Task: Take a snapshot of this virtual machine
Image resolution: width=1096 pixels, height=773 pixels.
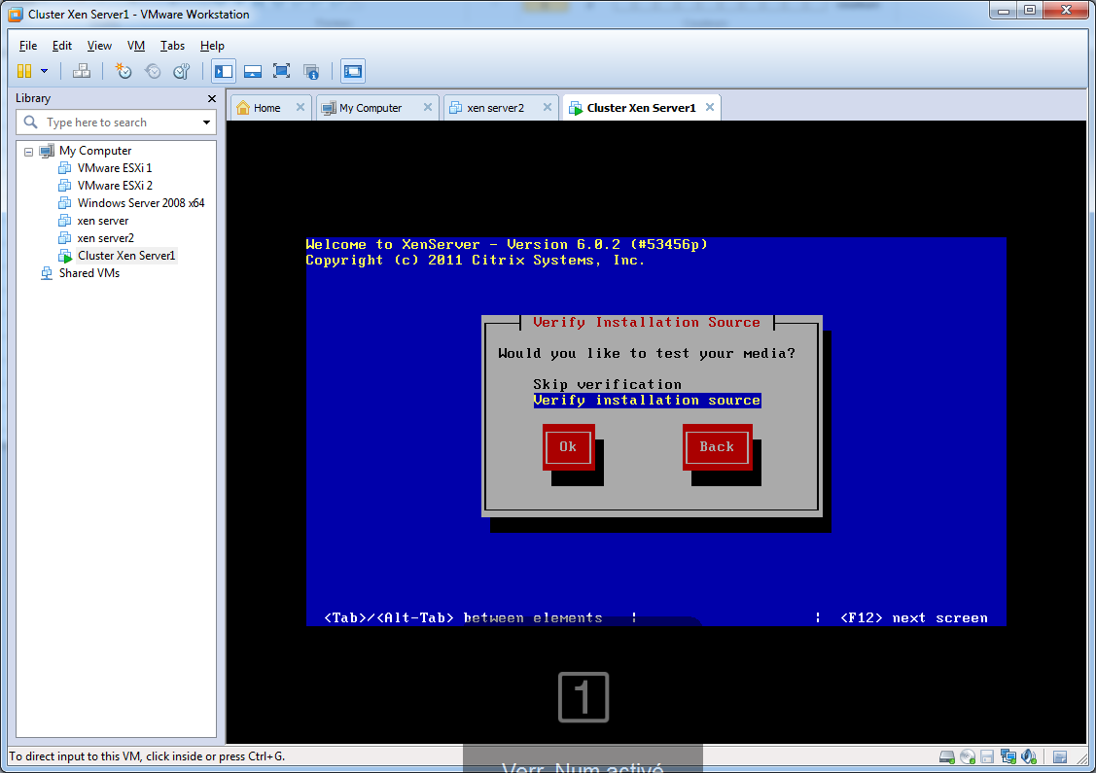Action: tap(124, 71)
